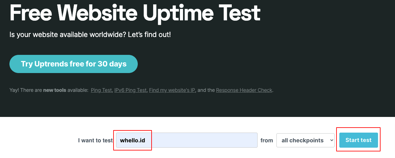Click Try Uptrends free for 30 days button
The image size is (395, 158).
point(74,64)
